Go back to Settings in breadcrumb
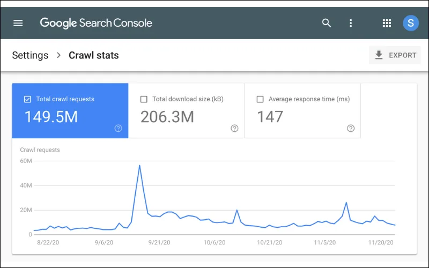Screen dimensions: 429x268 [x=30, y=55]
